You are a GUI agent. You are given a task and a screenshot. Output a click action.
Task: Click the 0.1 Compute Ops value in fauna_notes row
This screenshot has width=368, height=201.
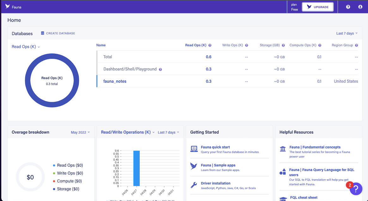coord(319,81)
